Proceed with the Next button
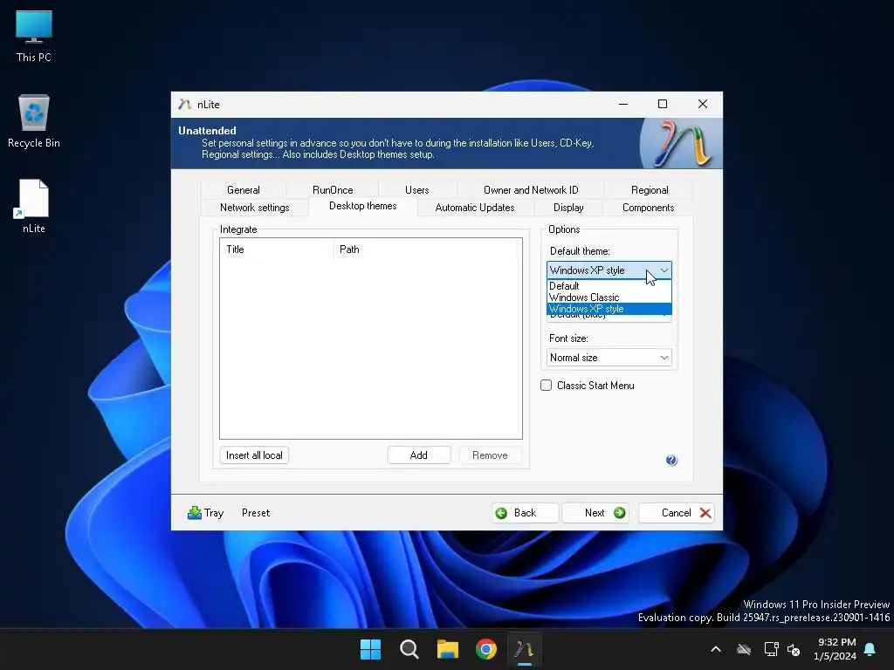This screenshot has width=894, height=670. point(595,513)
